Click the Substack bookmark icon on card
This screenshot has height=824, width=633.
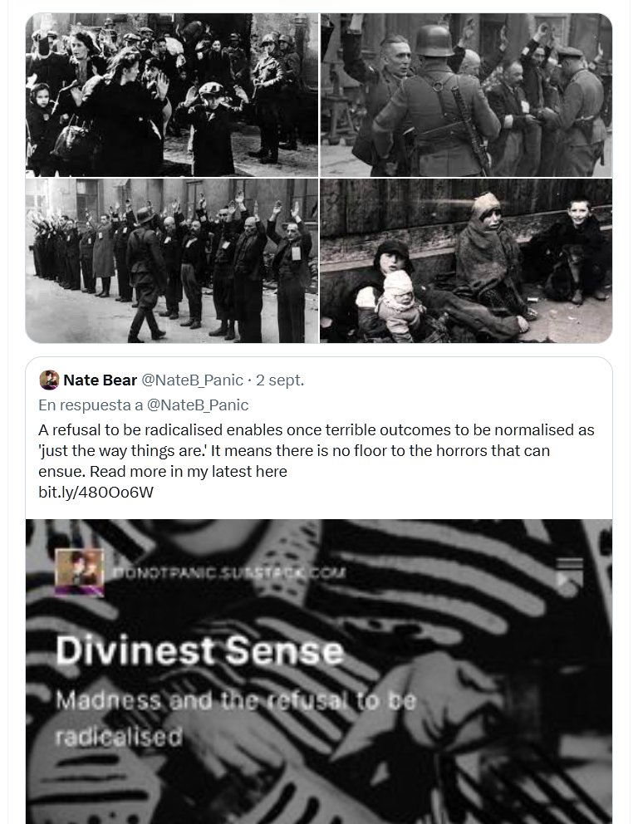(x=570, y=571)
